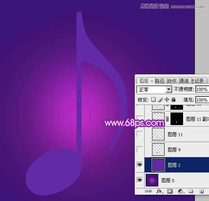
Task: Lock image pixels brush icon
Action: tap(160, 100)
